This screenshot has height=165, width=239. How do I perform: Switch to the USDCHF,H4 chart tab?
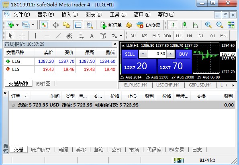pyautogui.click(x=168, y=85)
